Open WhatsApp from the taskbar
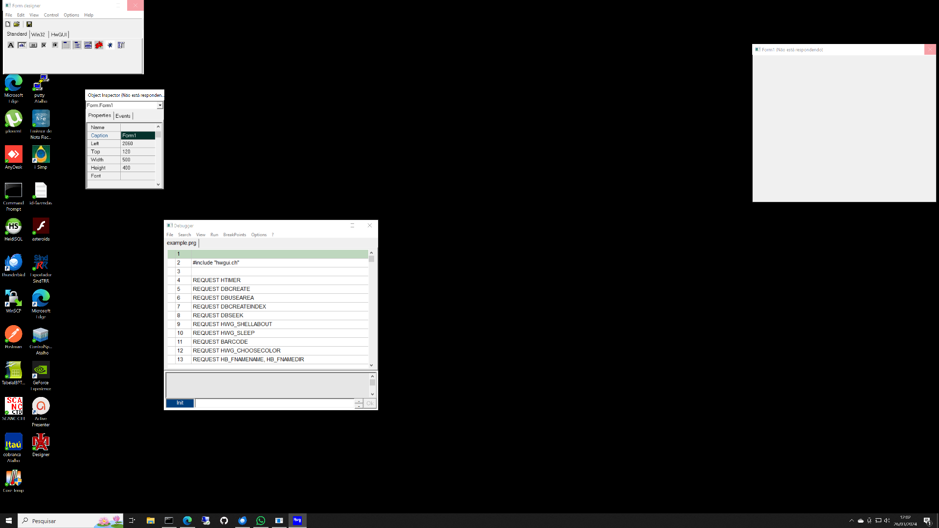The image size is (939, 528). tap(261, 521)
